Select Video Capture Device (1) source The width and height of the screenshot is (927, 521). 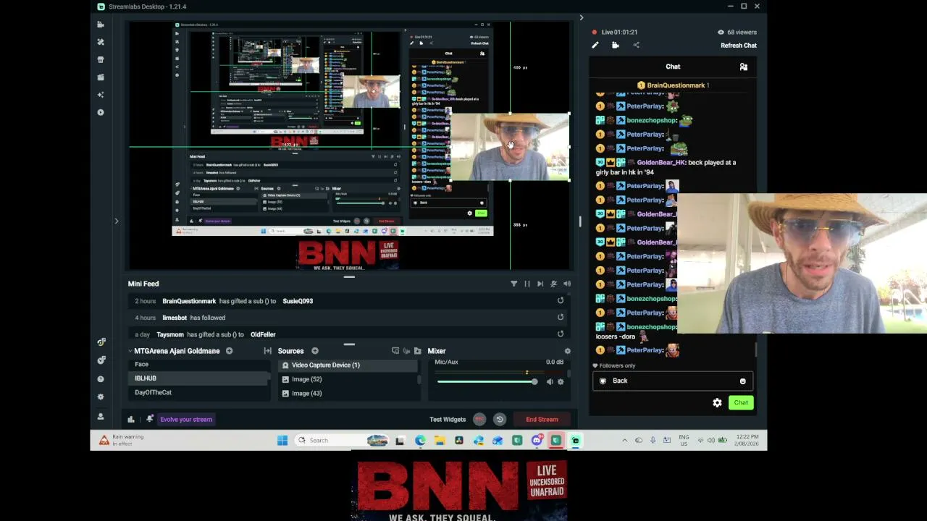[x=349, y=365]
